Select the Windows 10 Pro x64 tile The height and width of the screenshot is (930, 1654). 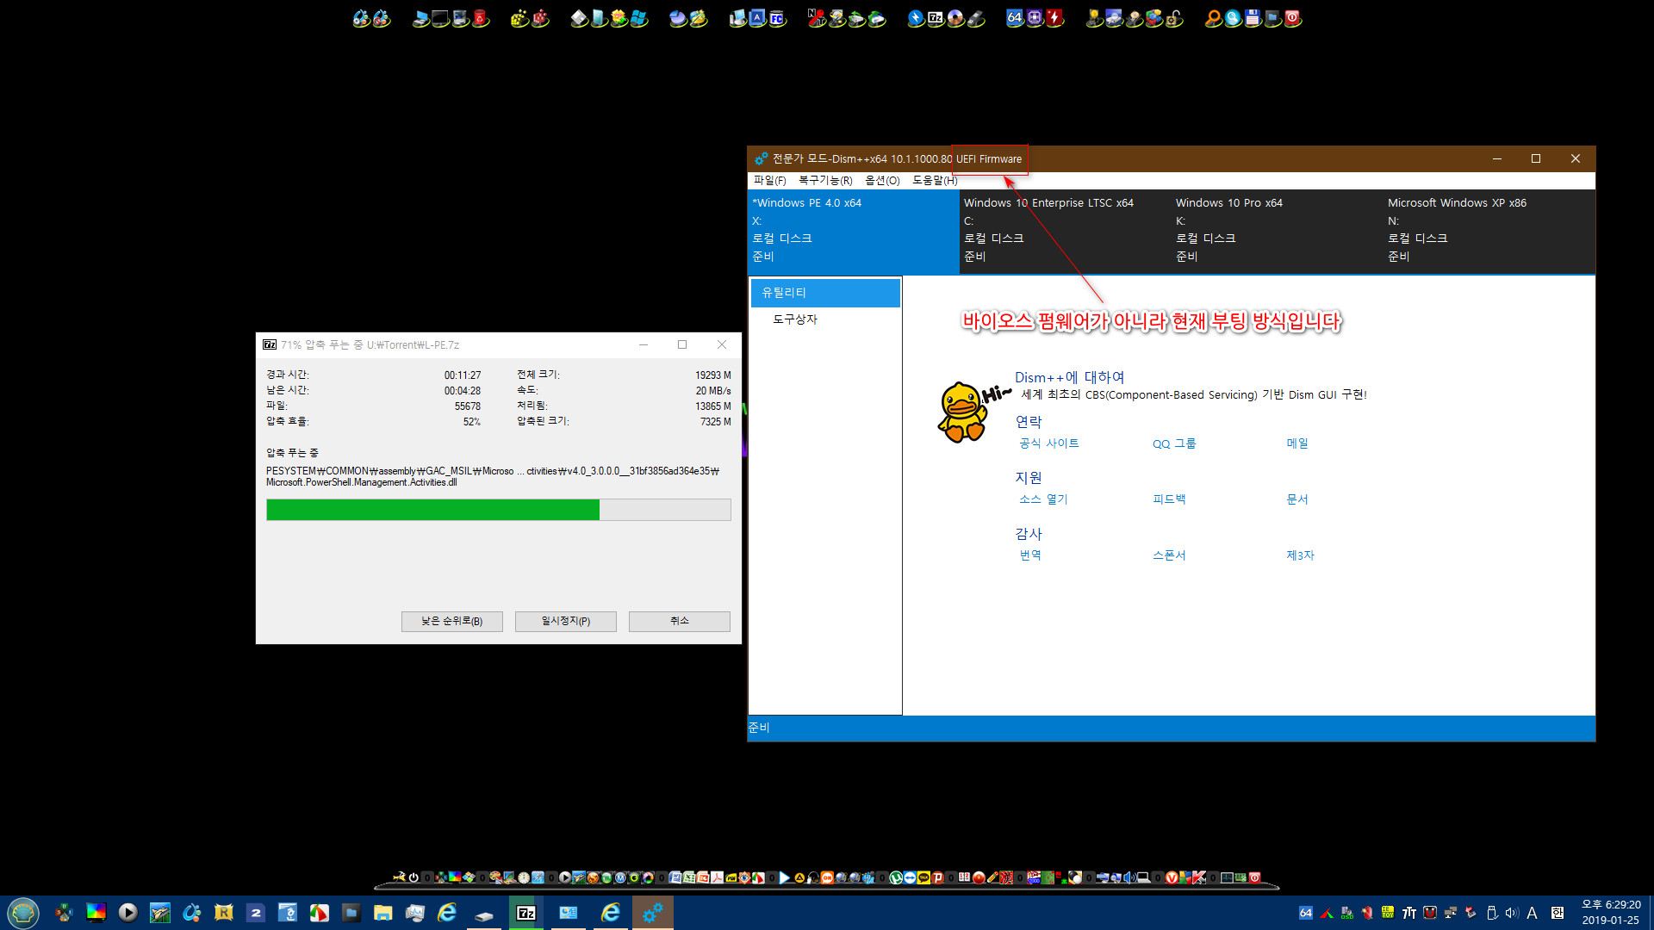1278,231
